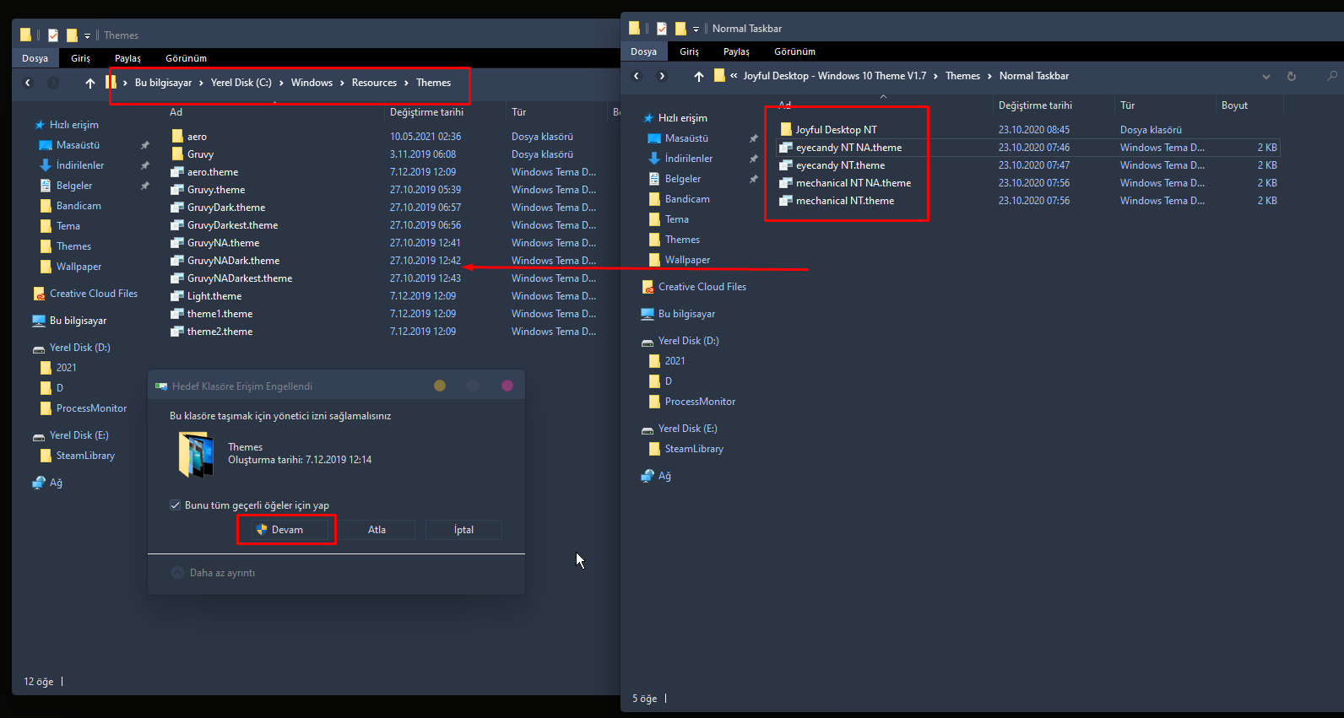
Task: Go forward in Normal Taskbar window
Action: 662,76
